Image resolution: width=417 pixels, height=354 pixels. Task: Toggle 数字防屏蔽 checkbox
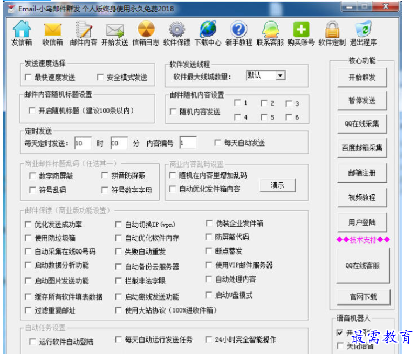32,176
